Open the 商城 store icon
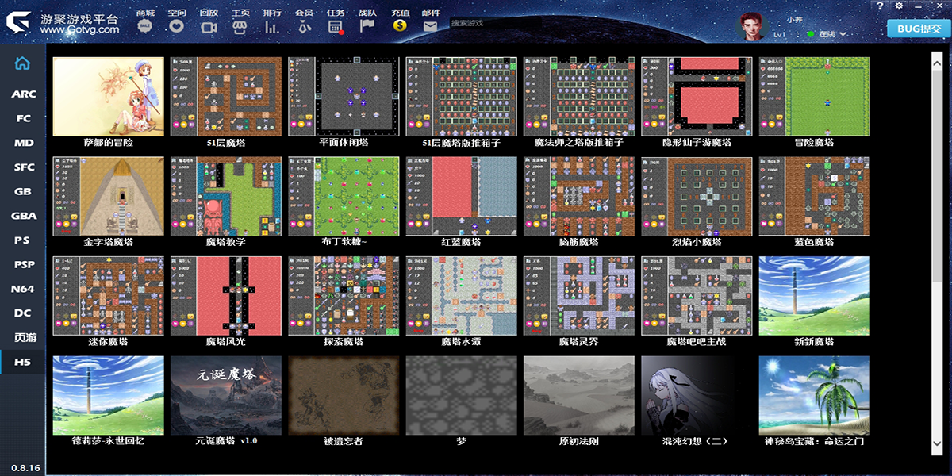 tap(145, 25)
